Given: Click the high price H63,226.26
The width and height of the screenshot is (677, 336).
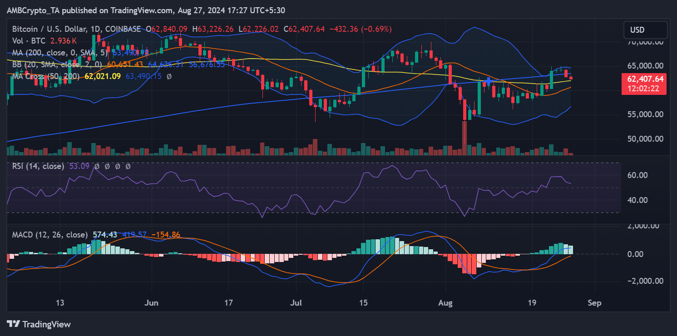Looking at the screenshot, I should point(213,29).
